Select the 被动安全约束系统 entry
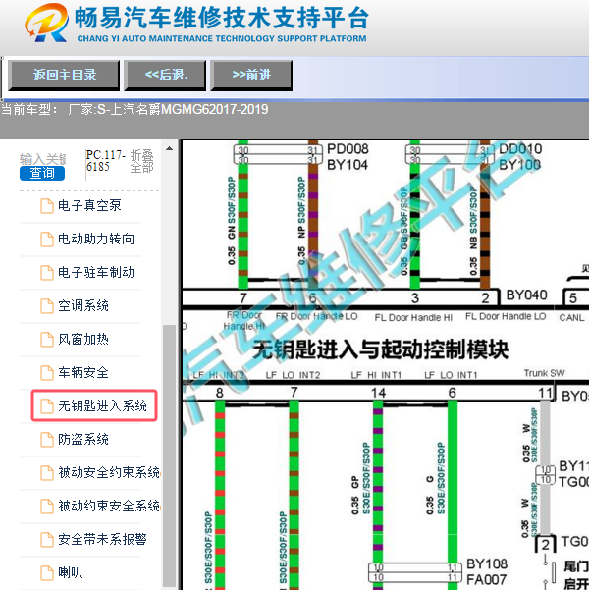This screenshot has width=589, height=590. [109, 472]
